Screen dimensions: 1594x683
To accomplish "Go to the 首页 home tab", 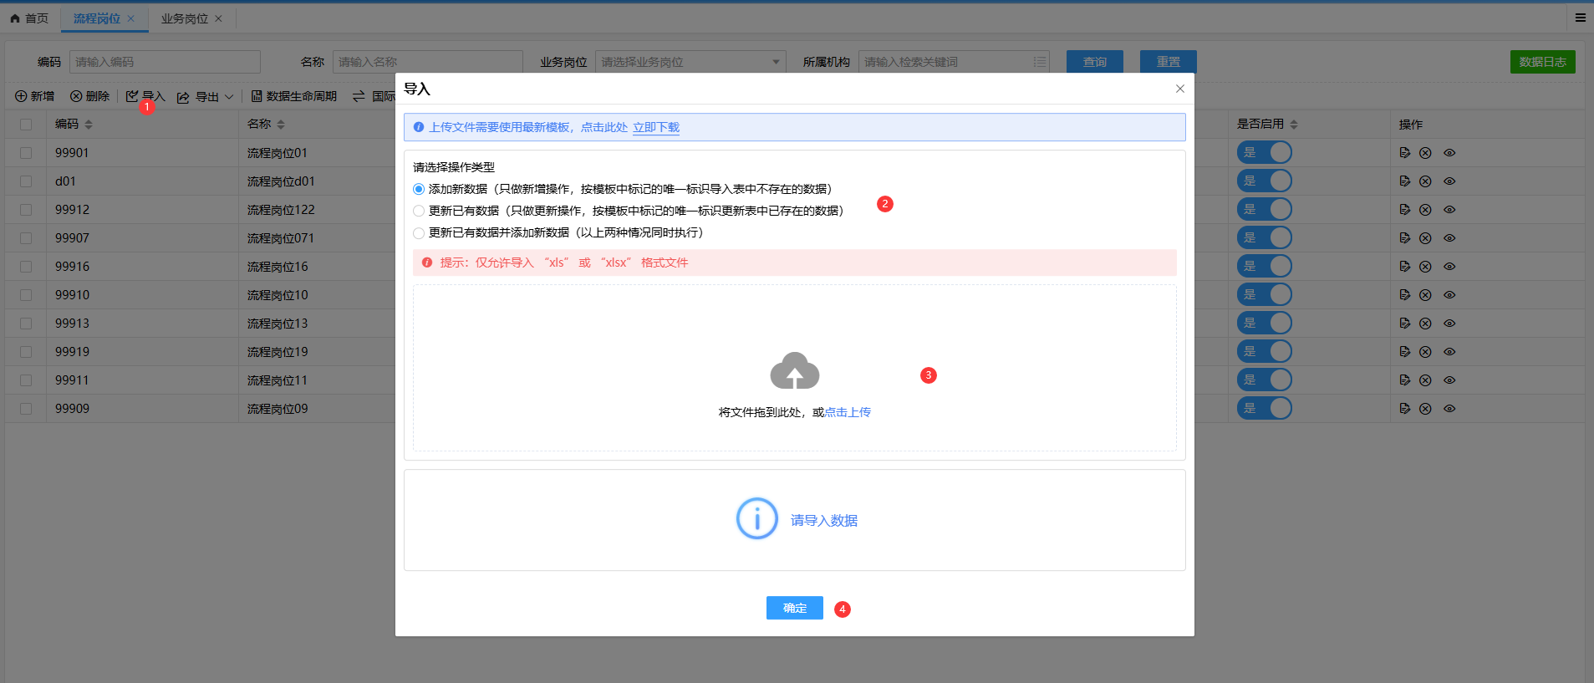I will (x=29, y=18).
